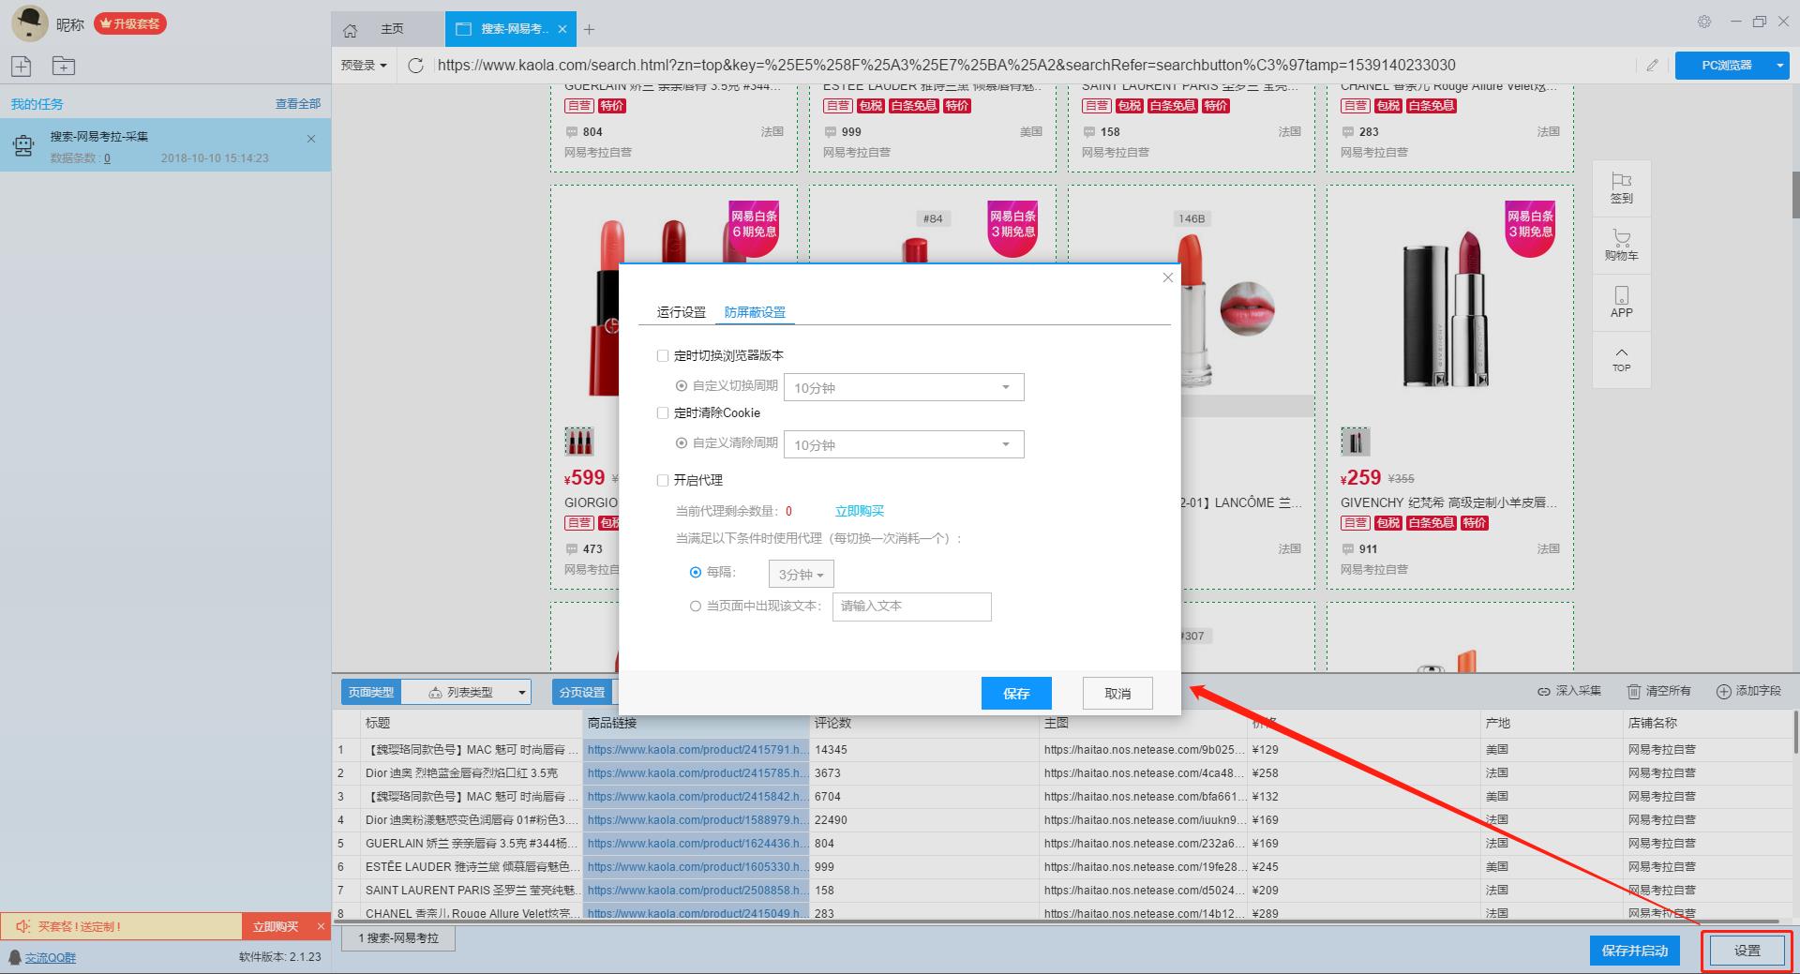1800x974 pixels.
Task: Click the user avatar picture
Action: pos(29,23)
